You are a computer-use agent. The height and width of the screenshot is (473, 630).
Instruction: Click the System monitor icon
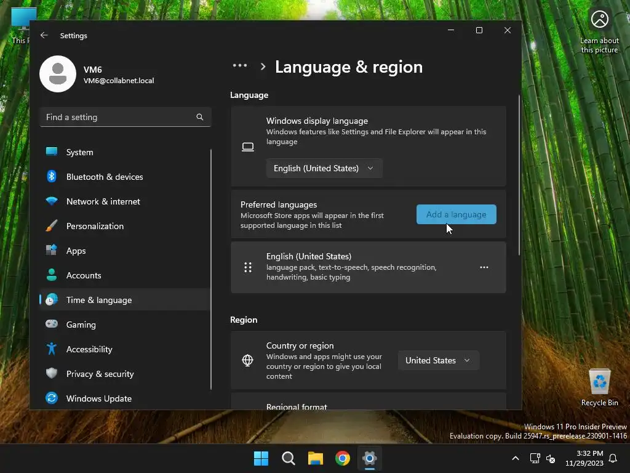[x=52, y=152]
